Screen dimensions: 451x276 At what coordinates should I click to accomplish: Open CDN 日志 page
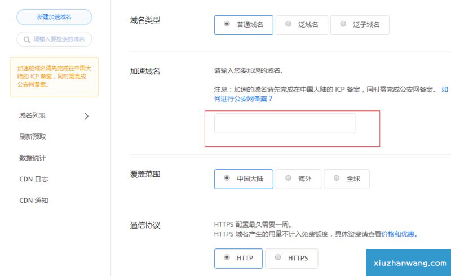[34, 179]
